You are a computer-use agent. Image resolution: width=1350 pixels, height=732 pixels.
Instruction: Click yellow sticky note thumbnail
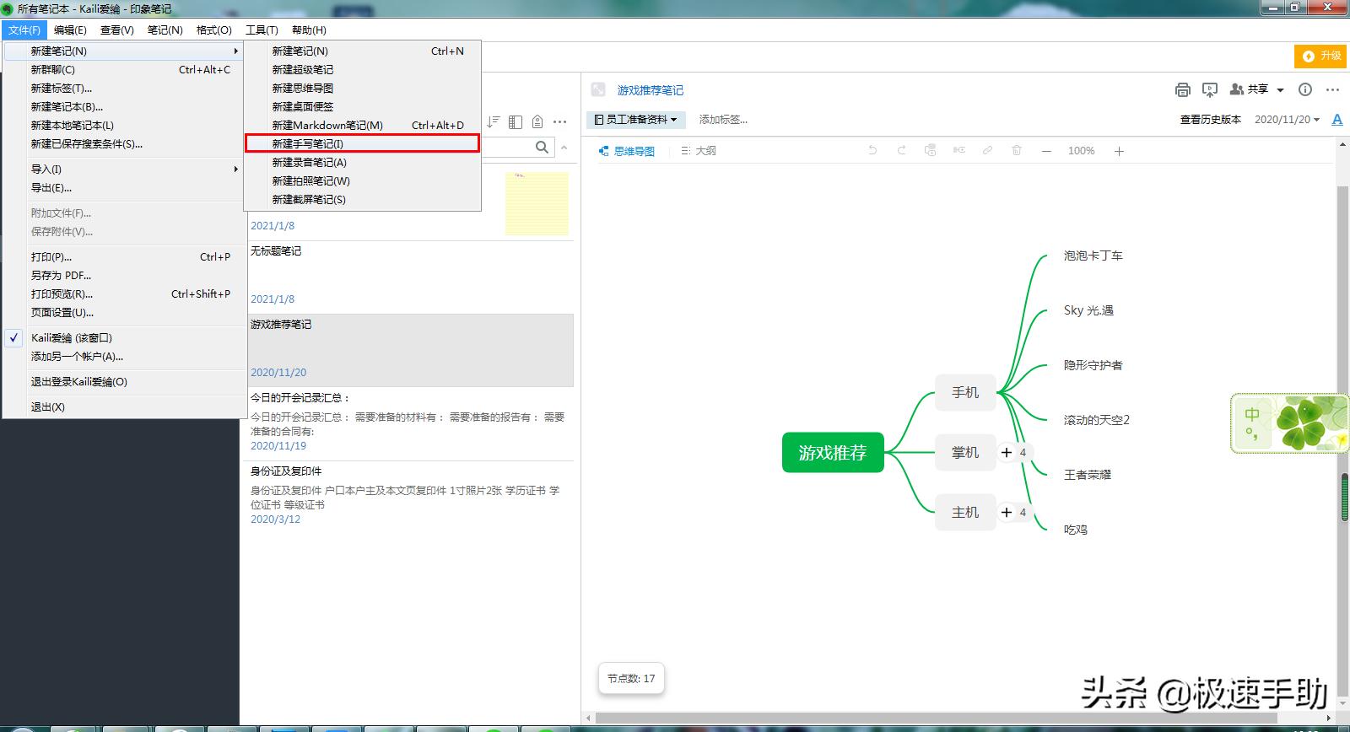coord(537,204)
